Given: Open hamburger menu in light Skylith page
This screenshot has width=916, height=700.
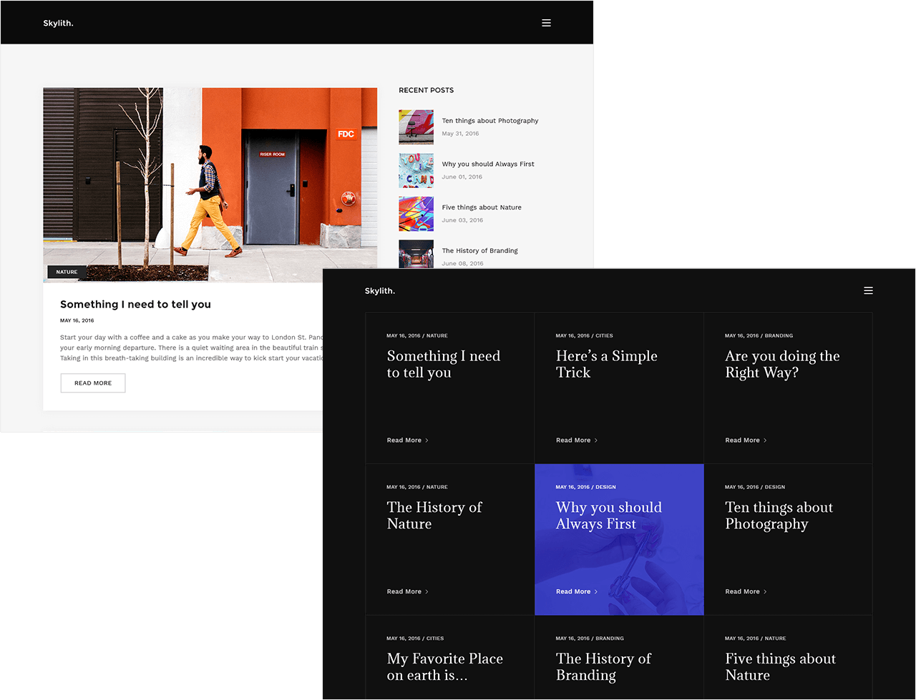Looking at the screenshot, I should click(546, 23).
